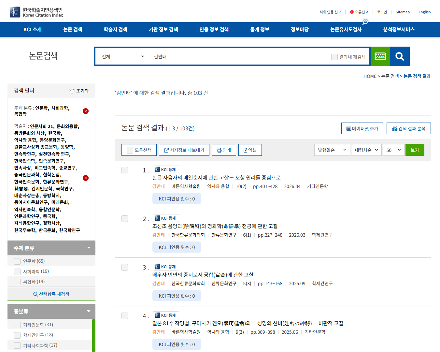Open the 논문 검색 menu item
Image resolution: width=440 pixels, height=352 pixels.
(73, 30)
